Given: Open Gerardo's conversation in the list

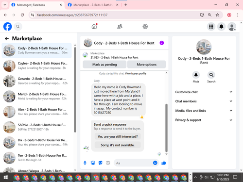Looking at the screenshot, I should (x=36, y=81).
